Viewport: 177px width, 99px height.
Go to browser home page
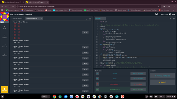[x=13, y=6]
